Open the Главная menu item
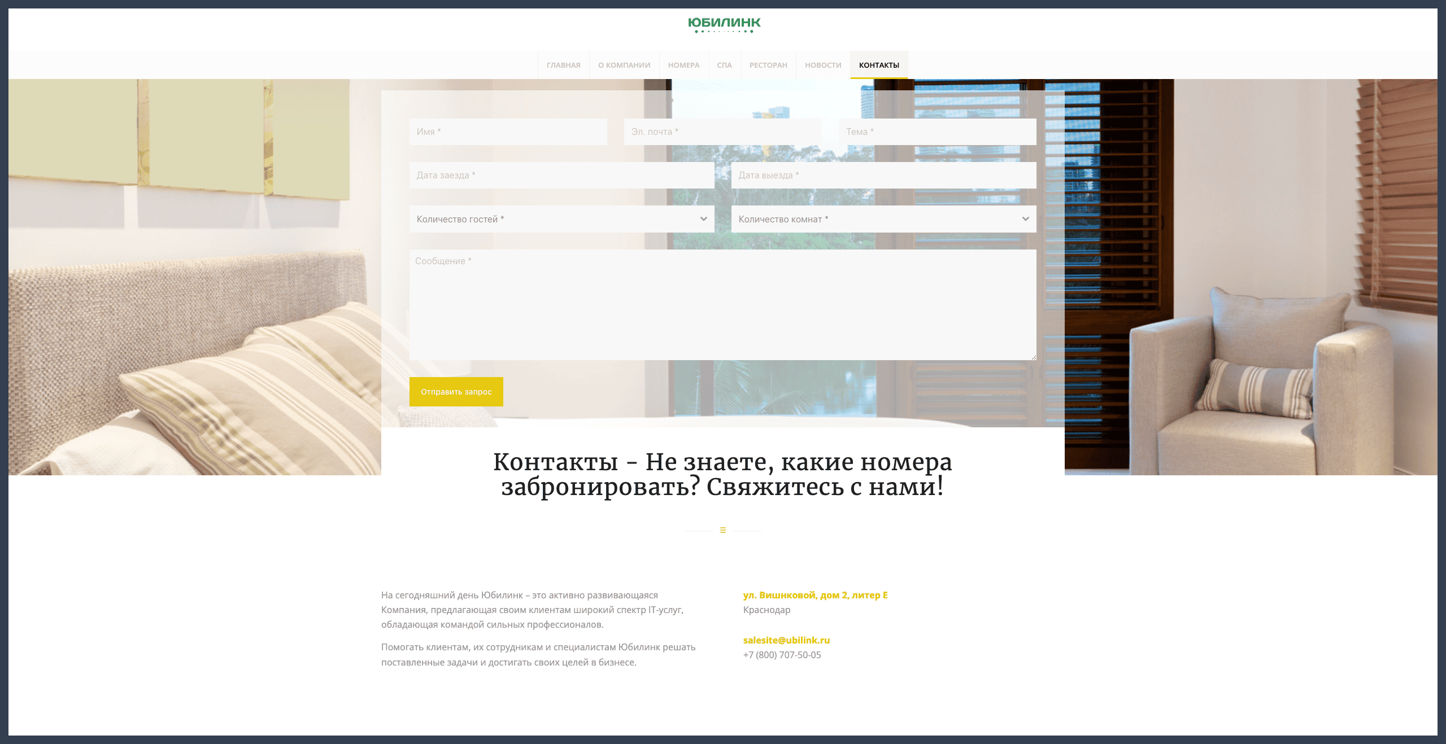The height and width of the screenshot is (744, 1446). [x=563, y=65]
